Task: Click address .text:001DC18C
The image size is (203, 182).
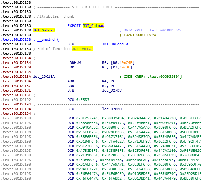Action: tap(16, 86)
